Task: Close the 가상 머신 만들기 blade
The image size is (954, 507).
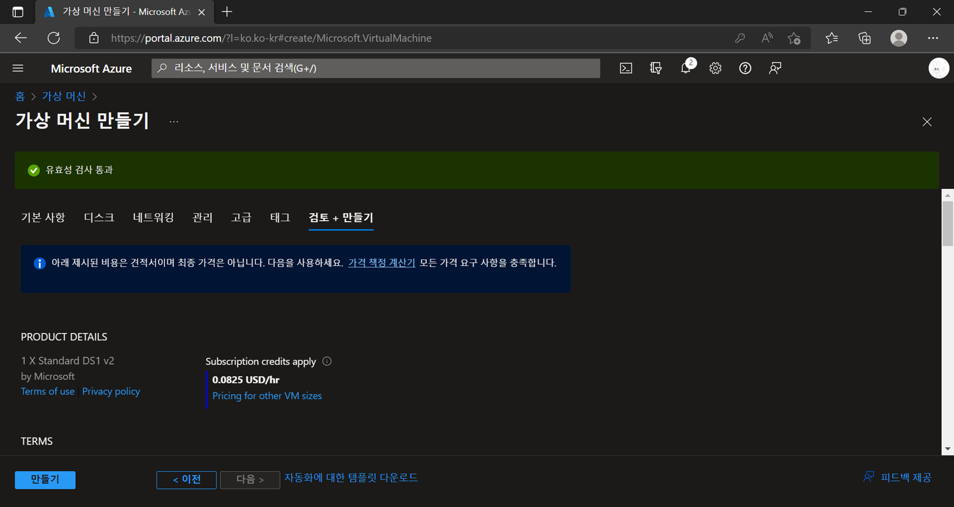Action: pos(927,122)
